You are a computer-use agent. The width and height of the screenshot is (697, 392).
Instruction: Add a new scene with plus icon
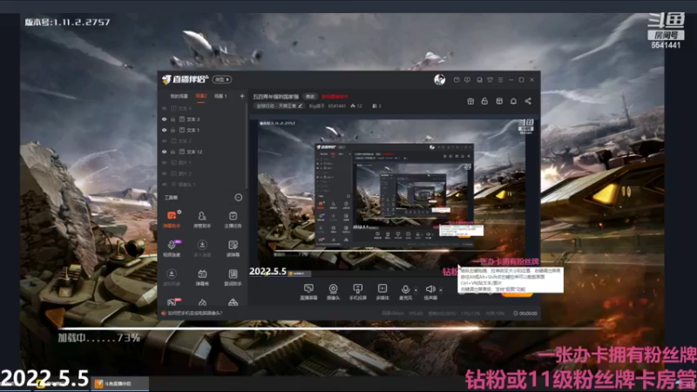click(242, 96)
